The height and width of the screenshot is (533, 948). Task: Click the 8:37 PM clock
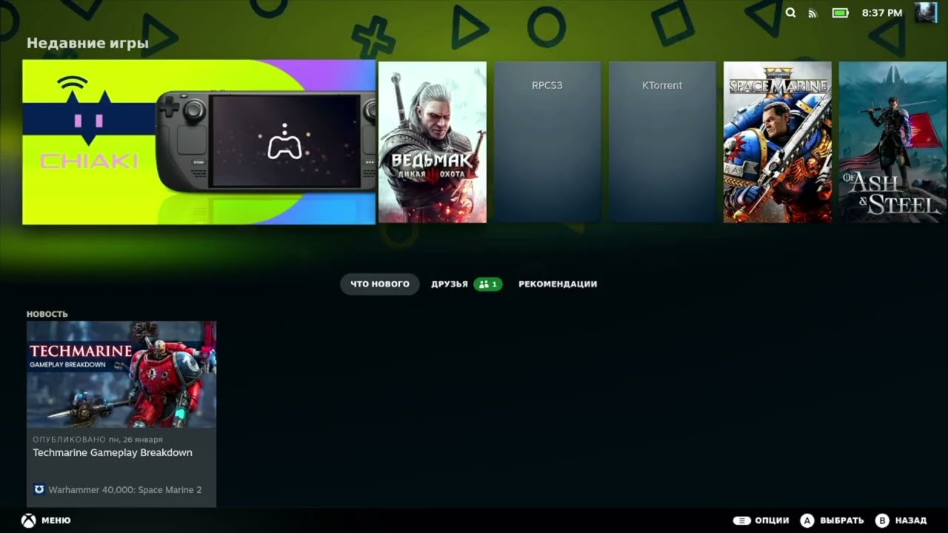tap(882, 13)
